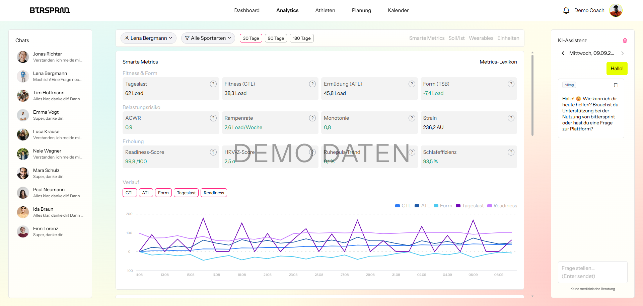Show help for Rampenrate metric

coord(312,118)
